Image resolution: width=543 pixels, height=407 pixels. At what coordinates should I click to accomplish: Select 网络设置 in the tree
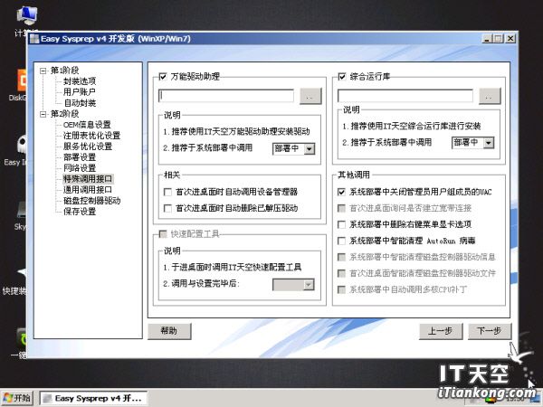(x=80, y=168)
